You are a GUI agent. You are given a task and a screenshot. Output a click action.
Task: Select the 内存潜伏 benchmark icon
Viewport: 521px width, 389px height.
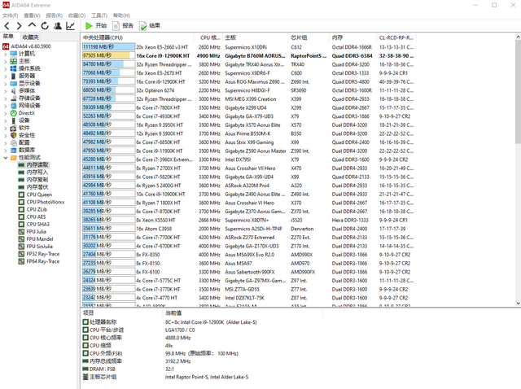click(x=21, y=187)
